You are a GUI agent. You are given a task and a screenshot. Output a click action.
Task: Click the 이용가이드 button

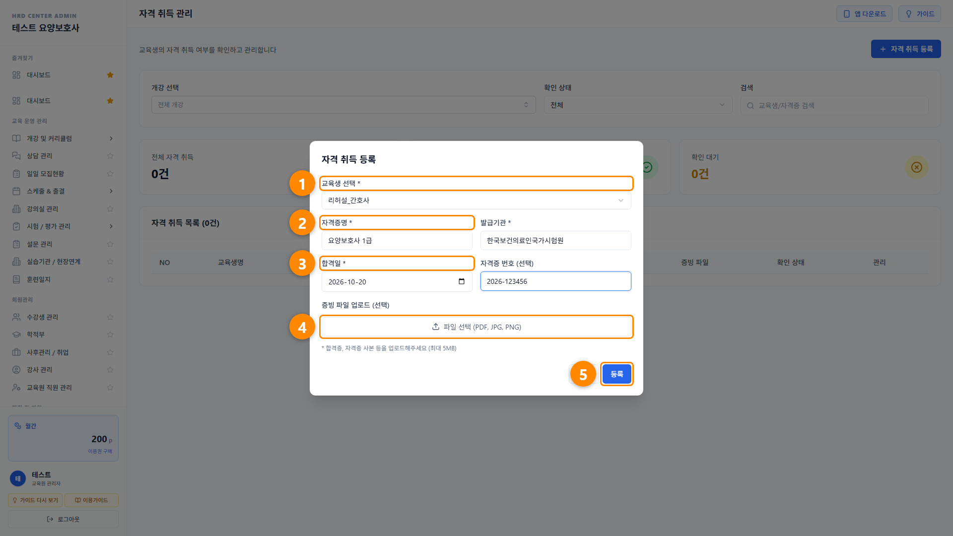point(91,500)
